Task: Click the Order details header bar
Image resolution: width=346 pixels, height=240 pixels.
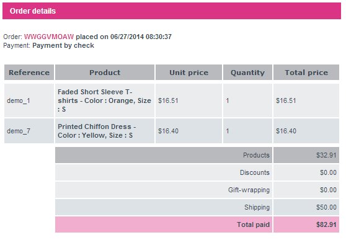Action: (x=172, y=11)
